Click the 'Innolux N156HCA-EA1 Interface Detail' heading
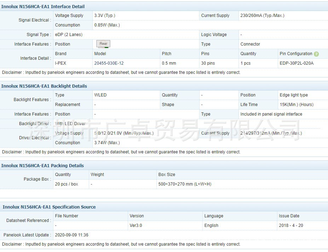This screenshot has width=328, height=252. 43,6
